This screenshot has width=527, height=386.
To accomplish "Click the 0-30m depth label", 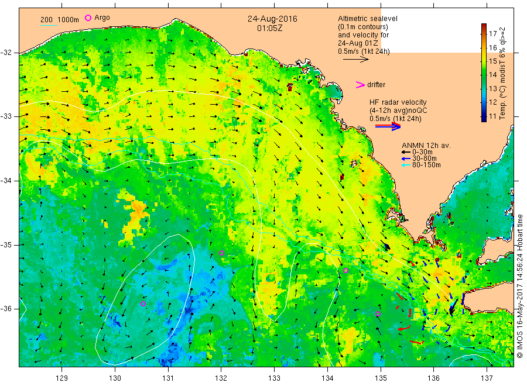I will click(x=422, y=152).
